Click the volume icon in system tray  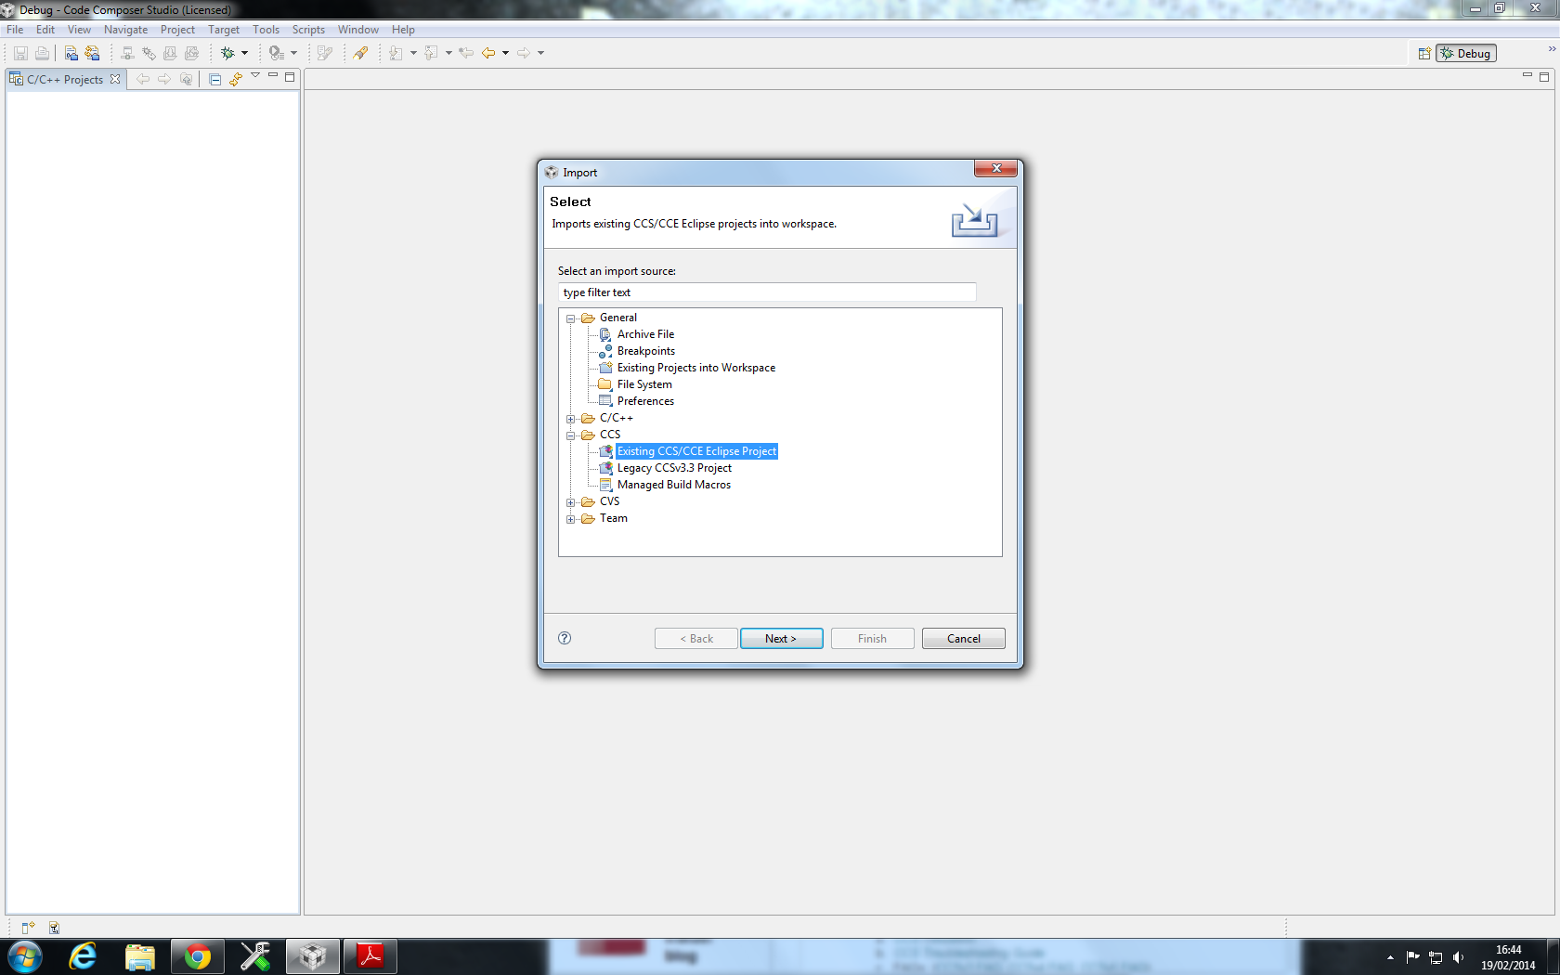(x=1458, y=957)
